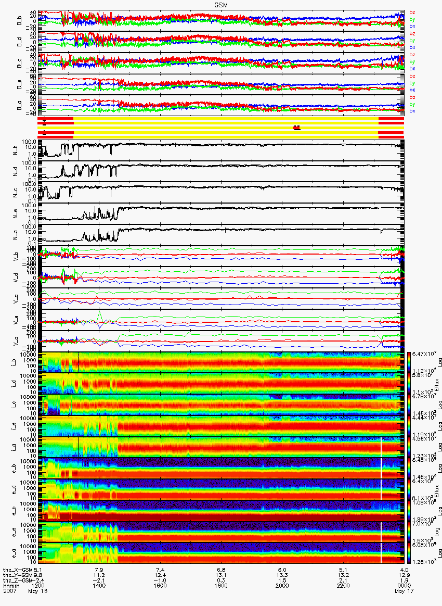Click the May 17 date label

pos(404,591)
